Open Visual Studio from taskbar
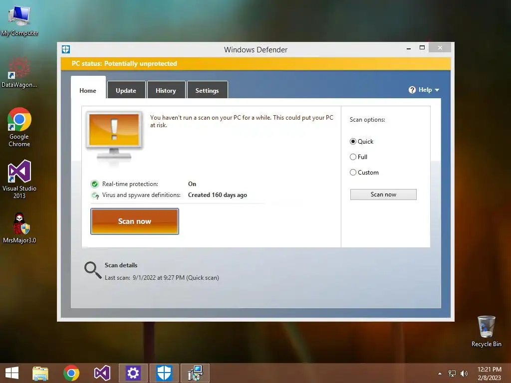Image resolution: width=511 pixels, height=383 pixels. point(102,373)
